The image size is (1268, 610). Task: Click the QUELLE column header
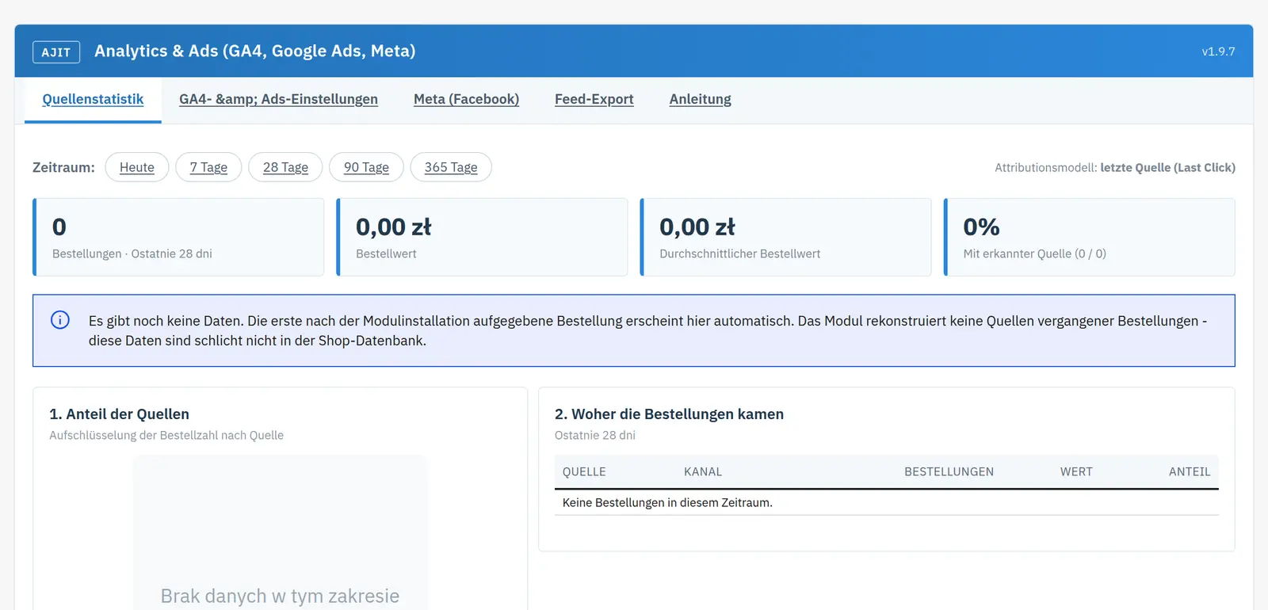point(584,471)
